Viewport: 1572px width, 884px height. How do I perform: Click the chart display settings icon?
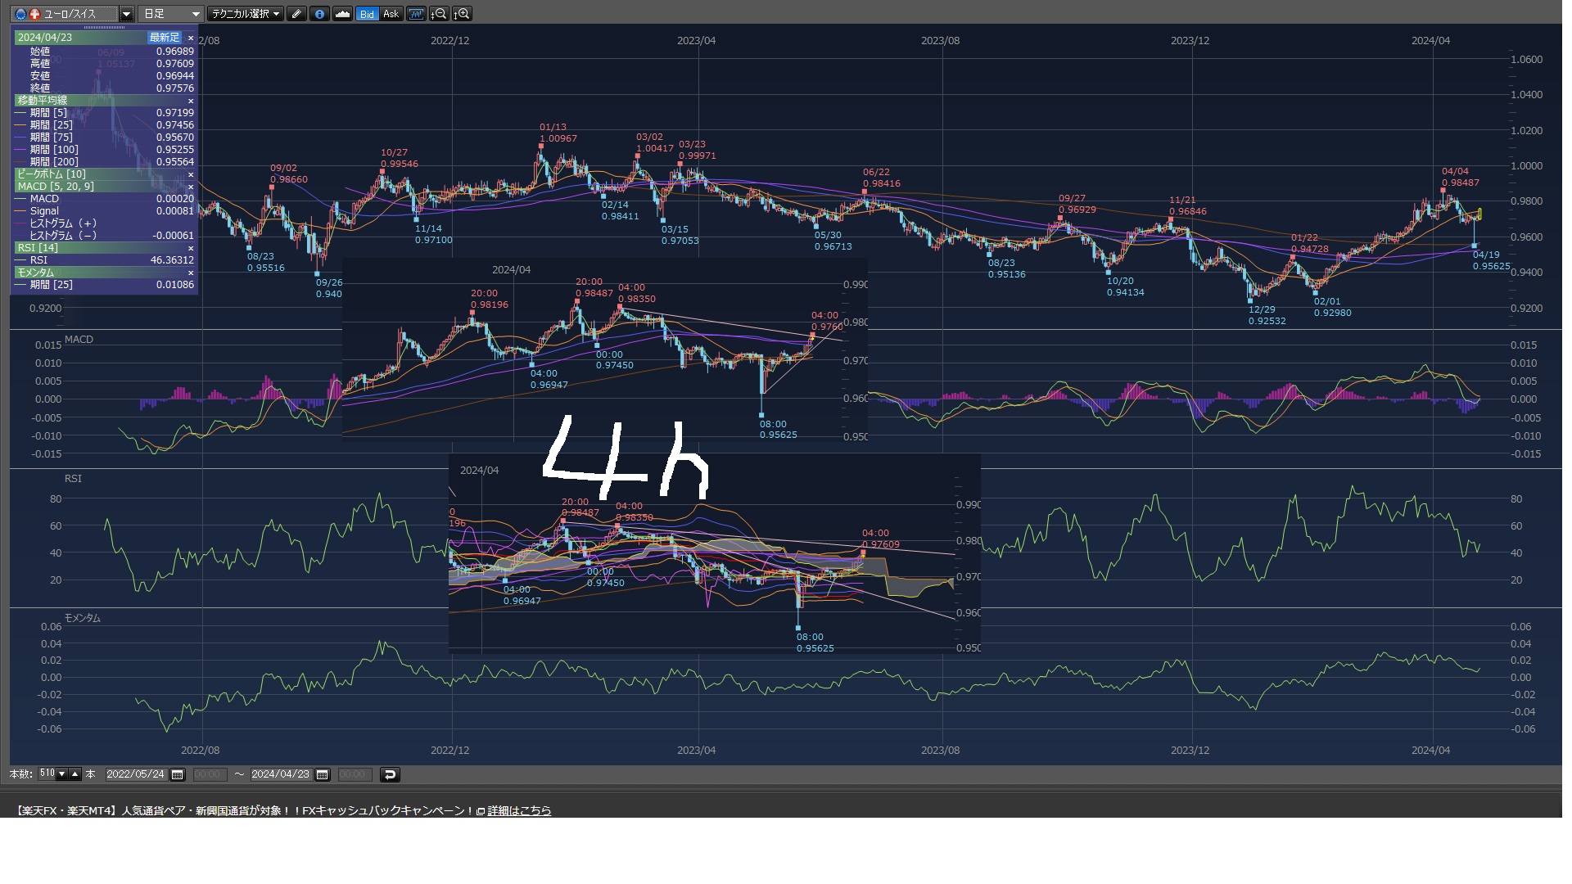(416, 14)
